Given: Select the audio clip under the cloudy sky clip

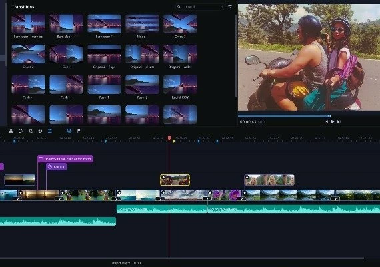Looking at the screenshot, I should coord(161,209).
